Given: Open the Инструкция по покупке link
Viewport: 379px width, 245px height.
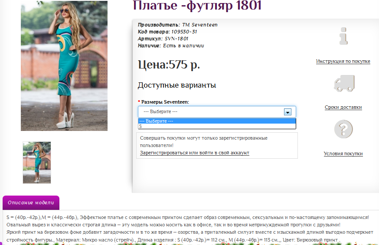Looking at the screenshot, I should pos(343,62).
